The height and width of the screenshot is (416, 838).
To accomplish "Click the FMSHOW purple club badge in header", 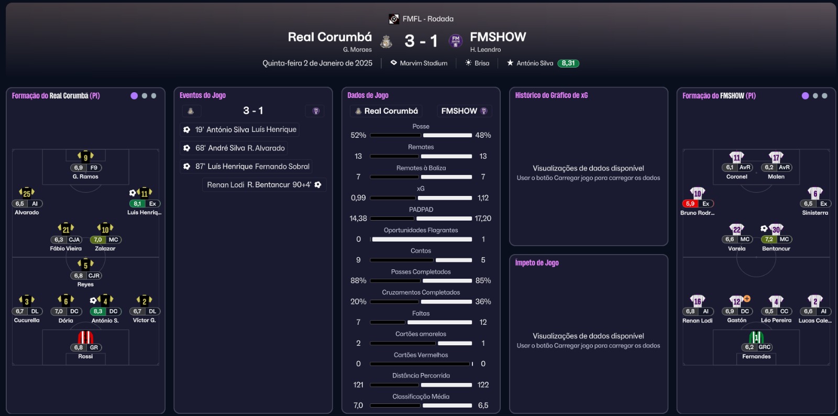I will [456, 41].
